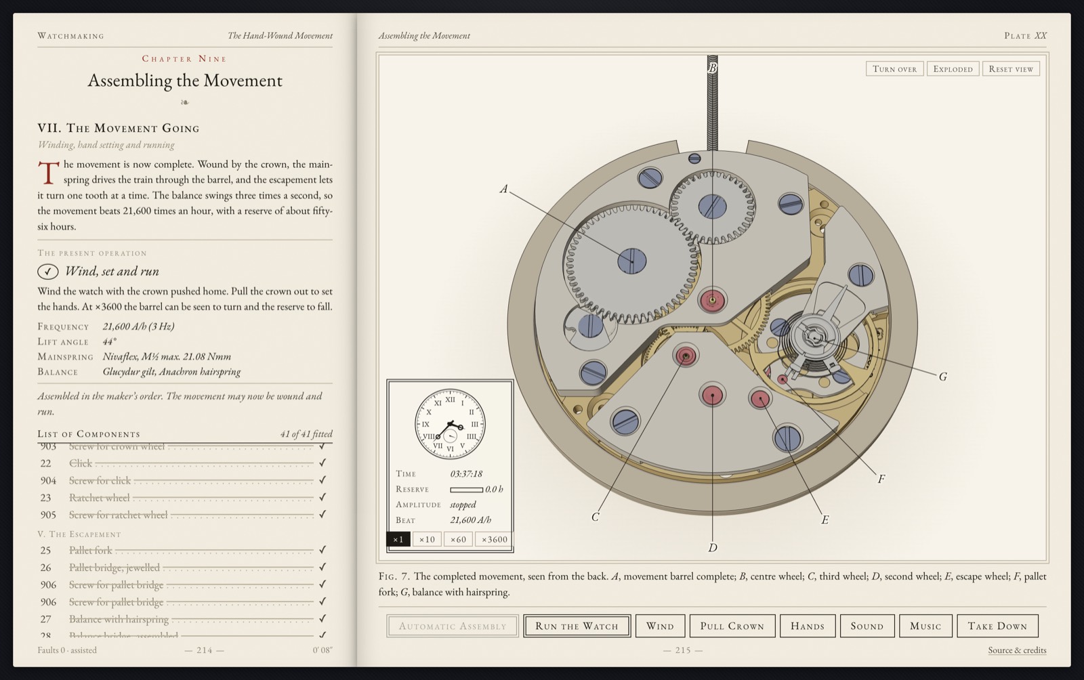Screen dimensions: 1084x680
Task: Click the Take Down button
Action: 997,626
